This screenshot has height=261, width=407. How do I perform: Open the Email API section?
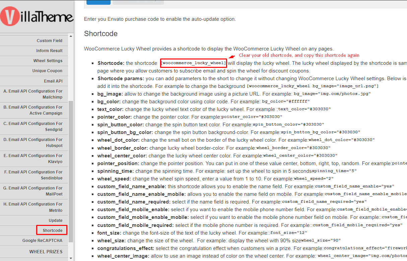point(34,81)
